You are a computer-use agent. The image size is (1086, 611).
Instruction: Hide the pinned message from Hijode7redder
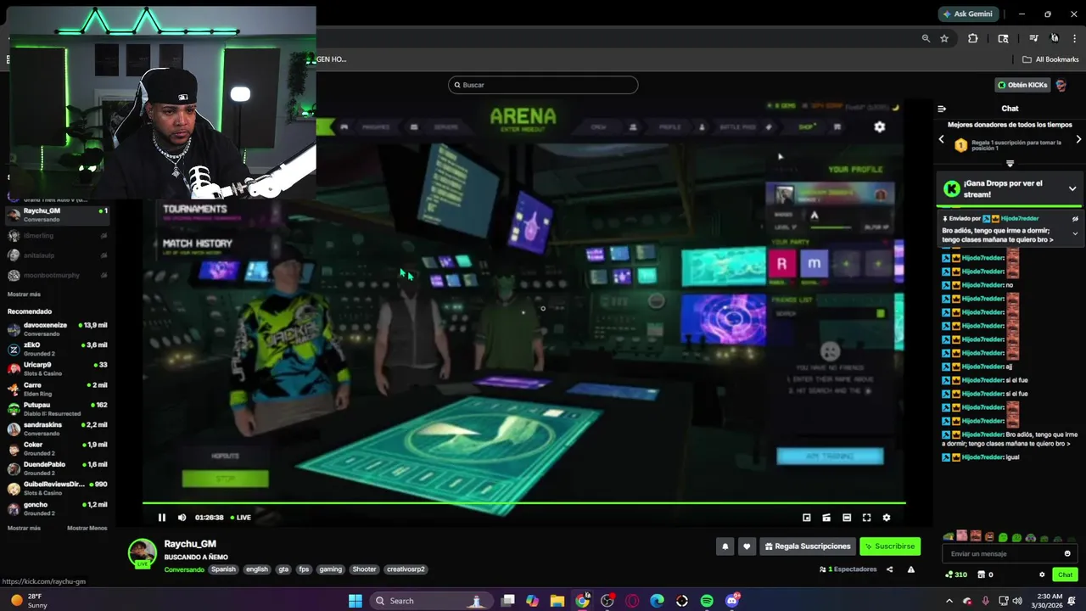coord(1075,219)
